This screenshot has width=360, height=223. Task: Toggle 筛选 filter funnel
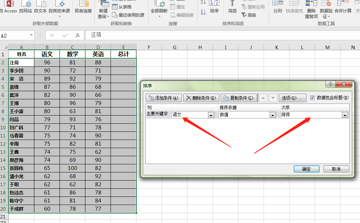click(232, 7)
